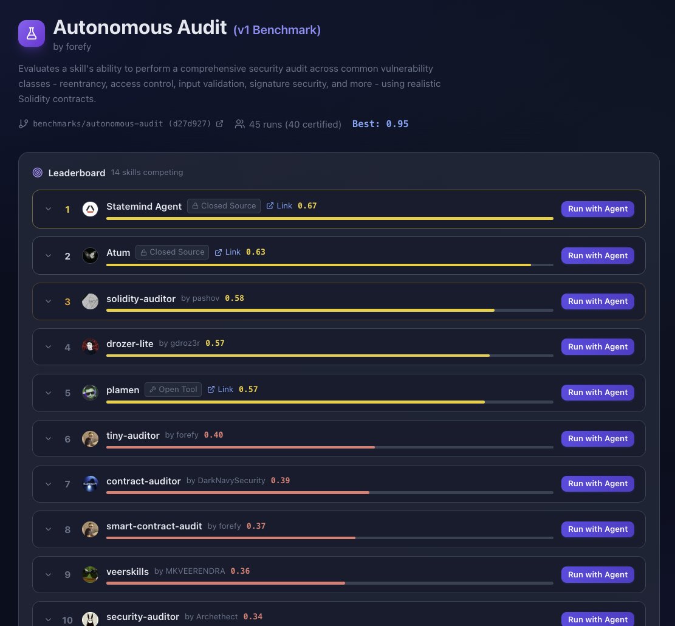Click score 0.39 on contract-auditor
This screenshot has height=626, width=675.
pyautogui.click(x=280, y=481)
